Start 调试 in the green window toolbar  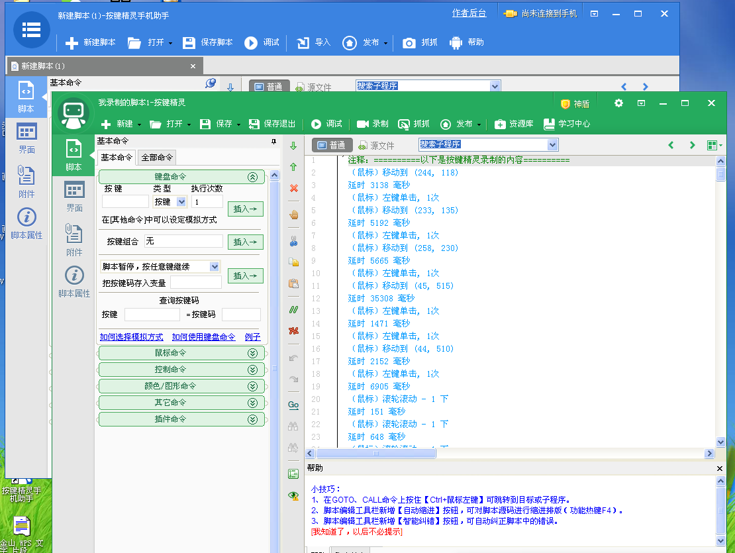(x=326, y=124)
